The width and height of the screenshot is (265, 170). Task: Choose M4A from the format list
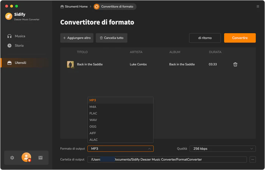(120, 107)
